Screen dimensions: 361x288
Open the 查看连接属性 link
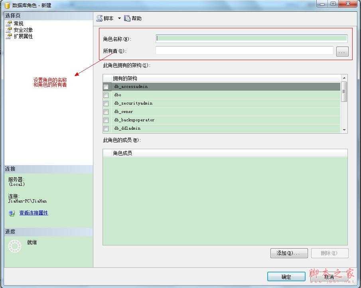click(34, 213)
